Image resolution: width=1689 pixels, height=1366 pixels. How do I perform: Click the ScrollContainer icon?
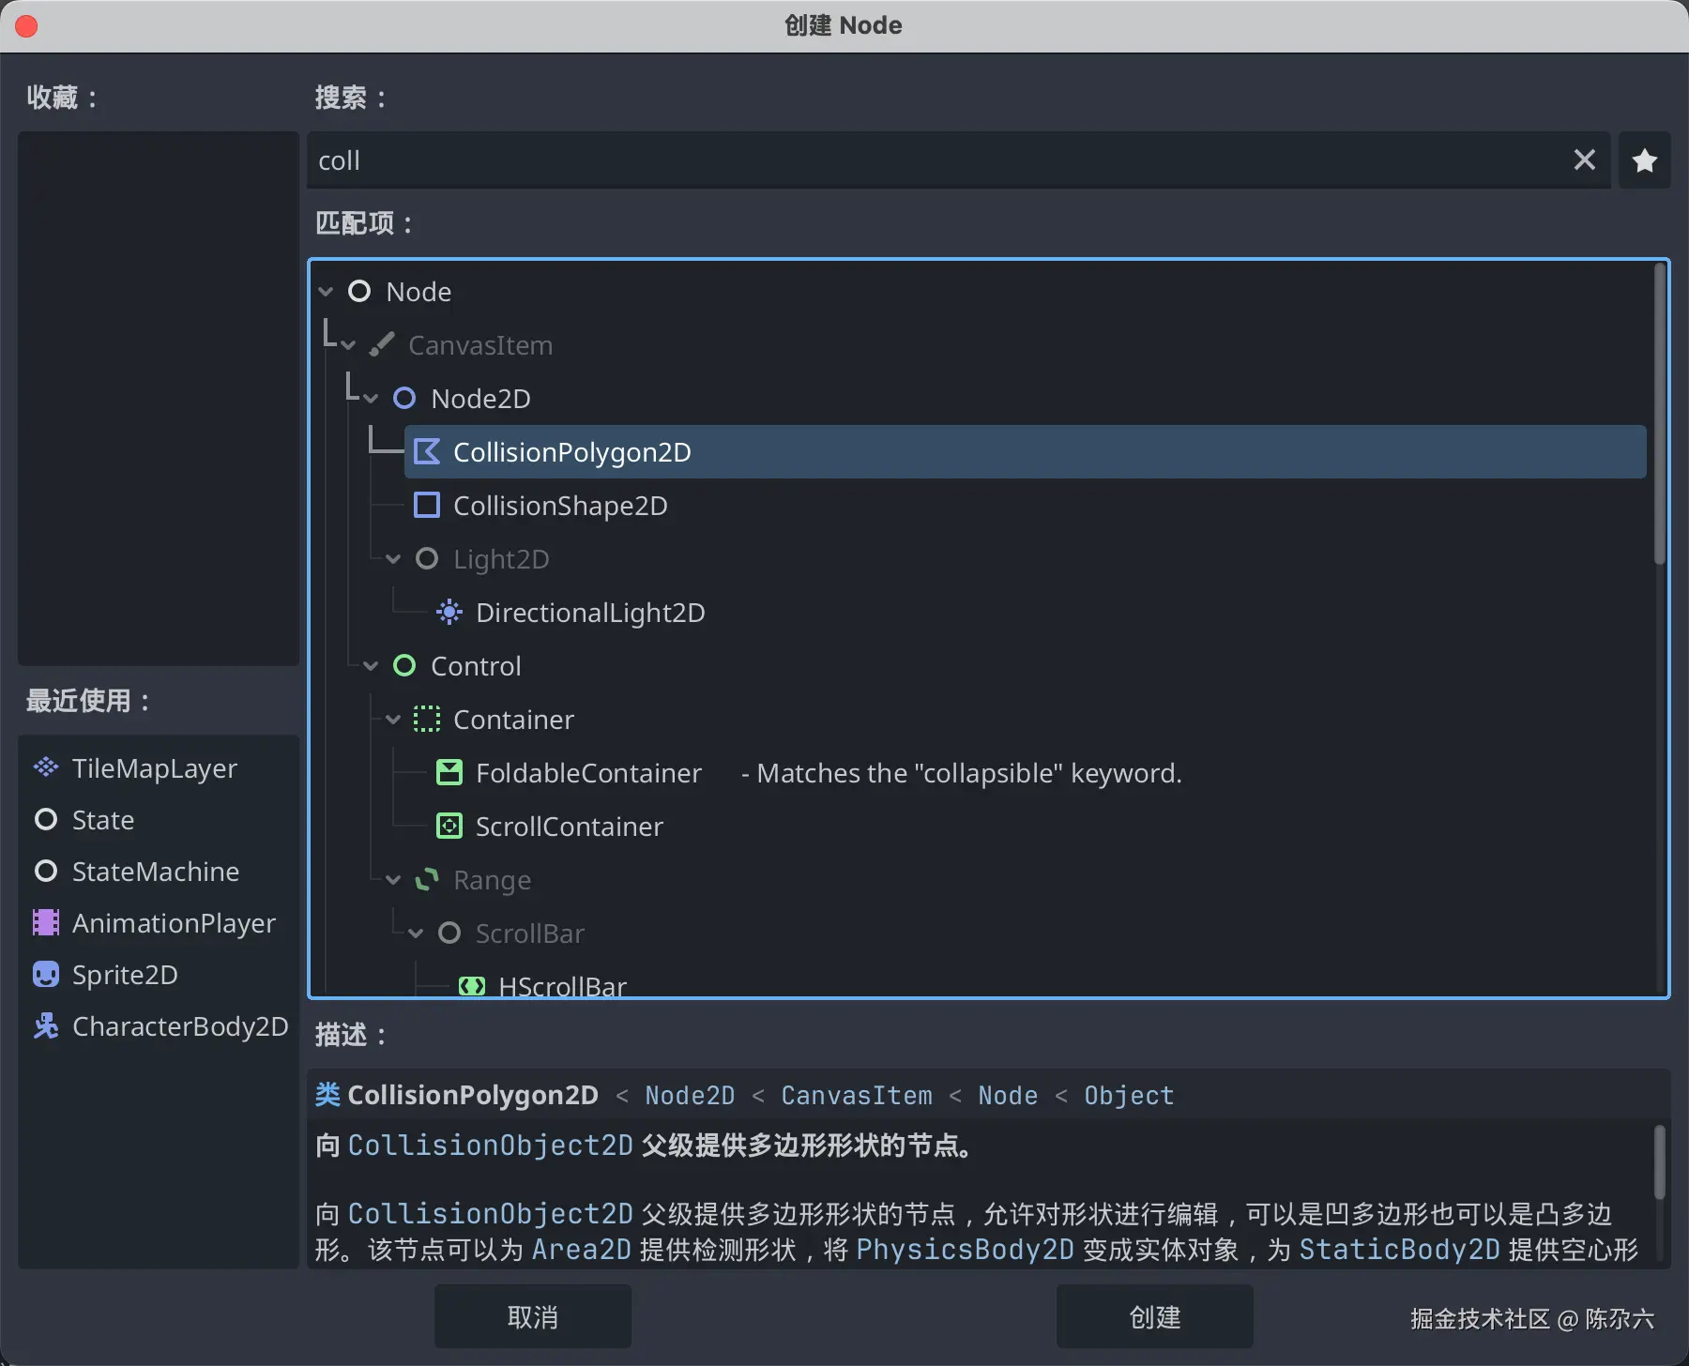click(449, 827)
